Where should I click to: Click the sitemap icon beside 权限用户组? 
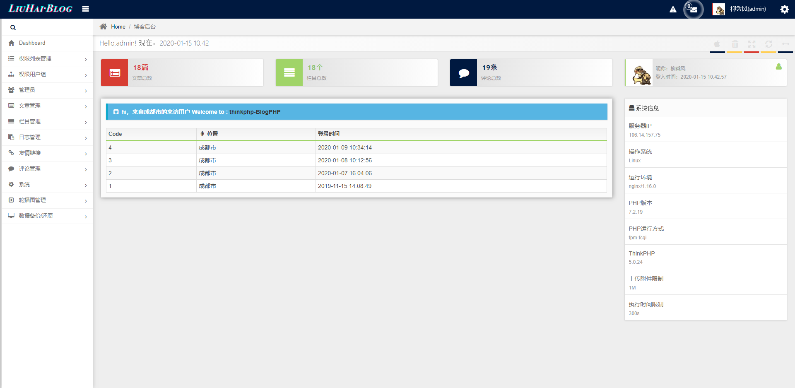pyautogui.click(x=11, y=75)
